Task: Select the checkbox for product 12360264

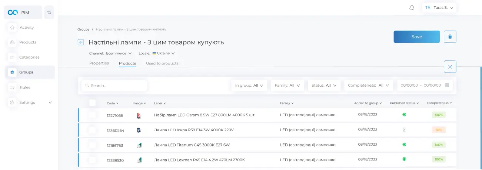Action: (92, 130)
